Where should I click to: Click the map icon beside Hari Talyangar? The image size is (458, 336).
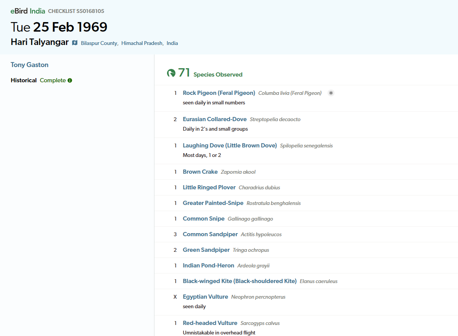click(75, 43)
